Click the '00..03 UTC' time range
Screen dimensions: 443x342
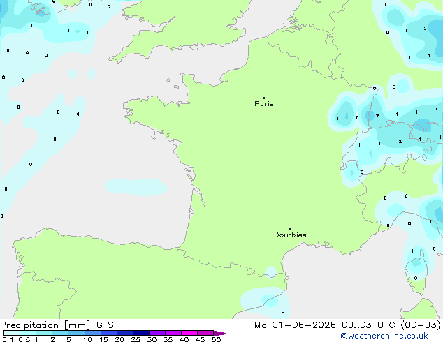(368, 325)
